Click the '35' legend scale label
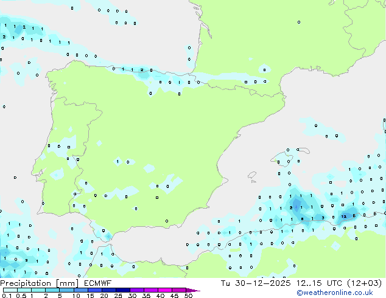This screenshot has width=386, height=298. (146, 296)
